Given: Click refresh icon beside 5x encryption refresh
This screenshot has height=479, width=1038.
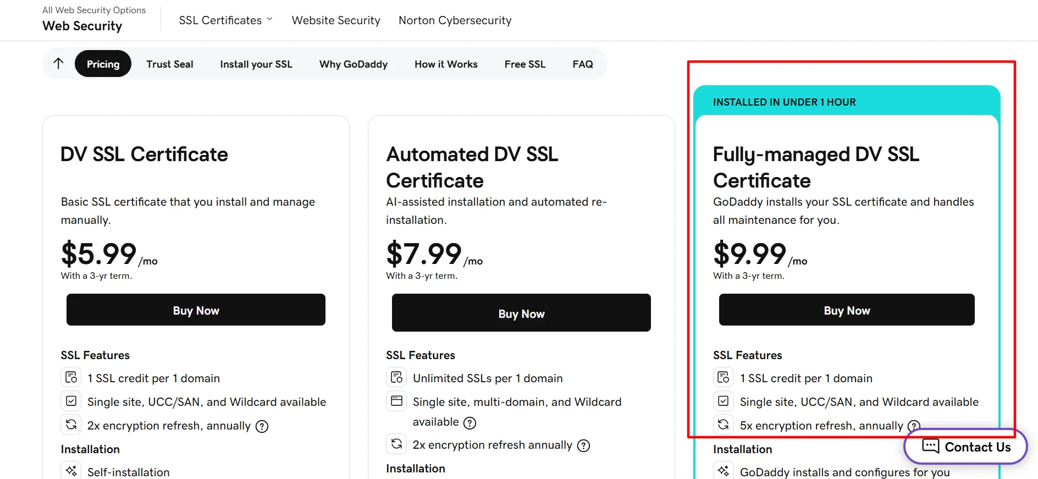Looking at the screenshot, I should click(x=724, y=425).
